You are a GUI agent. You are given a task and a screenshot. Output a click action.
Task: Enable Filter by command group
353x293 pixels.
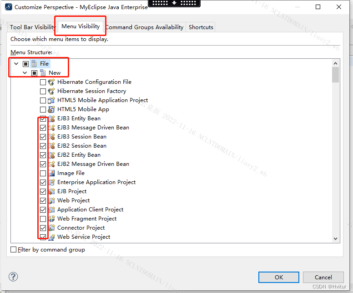(x=14, y=249)
